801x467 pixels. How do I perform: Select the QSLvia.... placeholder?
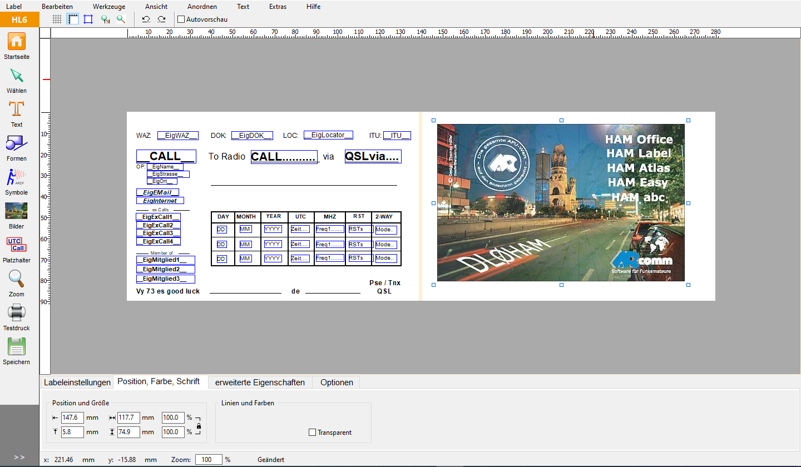click(373, 157)
